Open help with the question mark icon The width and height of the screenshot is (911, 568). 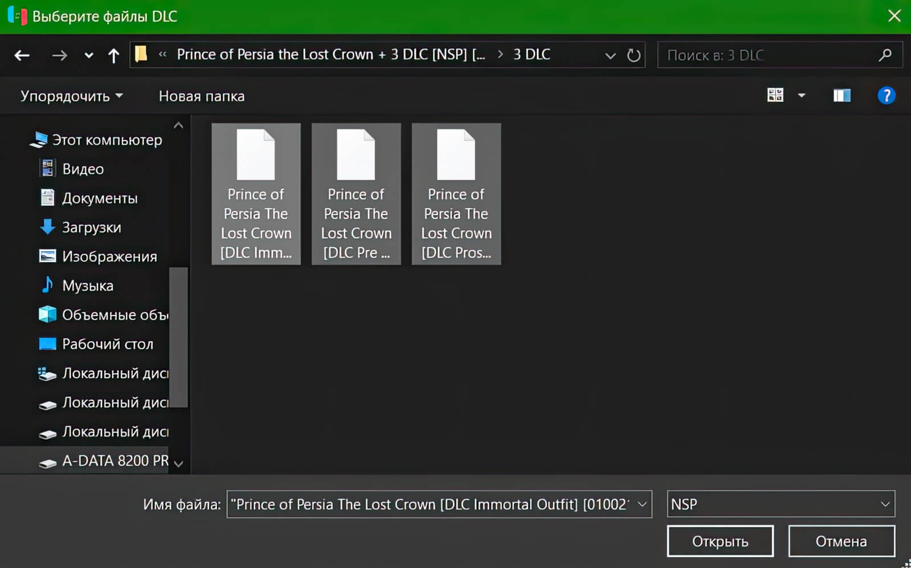[x=886, y=95]
